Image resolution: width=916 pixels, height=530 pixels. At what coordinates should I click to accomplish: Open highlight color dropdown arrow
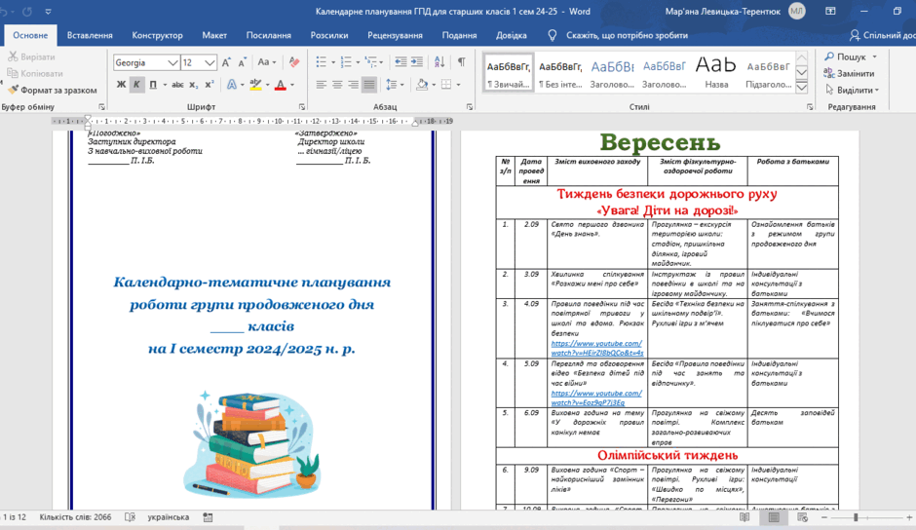click(268, 85)
